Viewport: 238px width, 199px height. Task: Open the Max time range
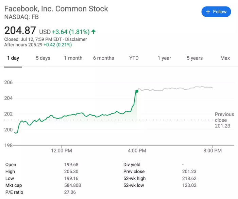tap(225, 58)
